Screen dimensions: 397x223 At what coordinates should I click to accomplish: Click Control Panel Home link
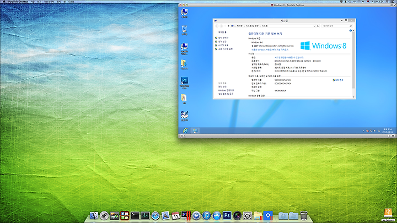coord(222,32)
